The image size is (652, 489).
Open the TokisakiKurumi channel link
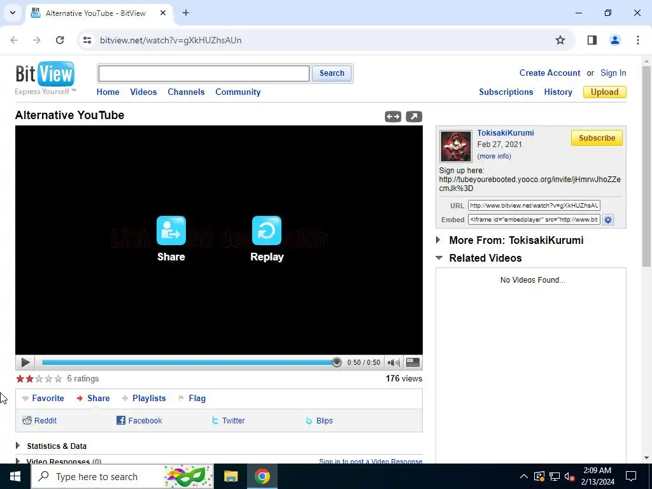505,132
